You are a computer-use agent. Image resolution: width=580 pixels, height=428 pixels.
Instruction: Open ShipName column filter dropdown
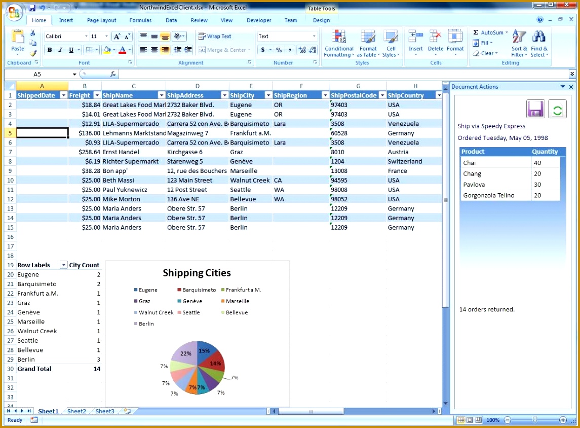click(x=161, y=95)
